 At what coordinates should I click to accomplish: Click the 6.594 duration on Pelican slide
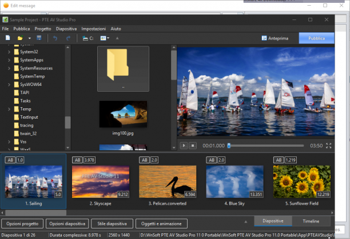pyautogui.click(x=190, y=194)
